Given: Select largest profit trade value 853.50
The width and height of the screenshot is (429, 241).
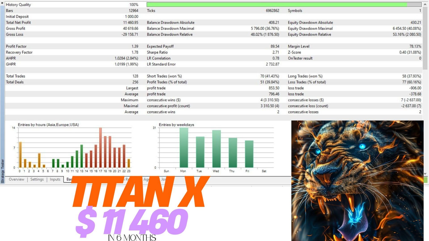Looking at the screenshot, I should 274,88.
